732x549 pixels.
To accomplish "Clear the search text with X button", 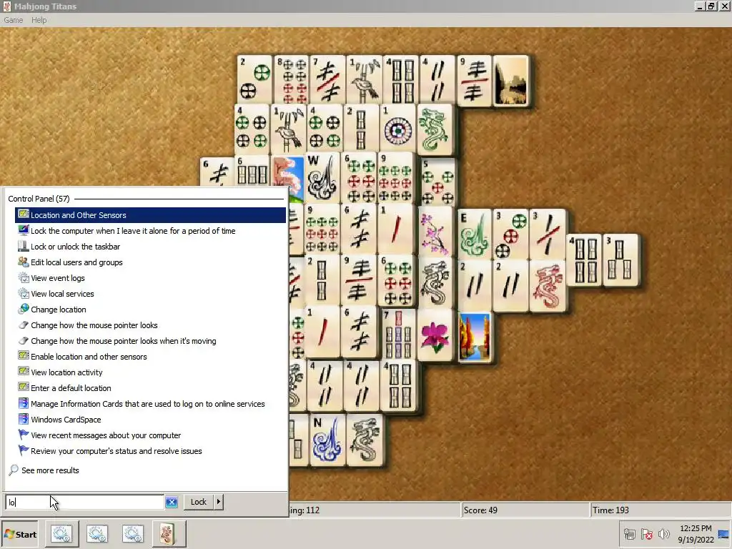I will [x=172, y=502].
